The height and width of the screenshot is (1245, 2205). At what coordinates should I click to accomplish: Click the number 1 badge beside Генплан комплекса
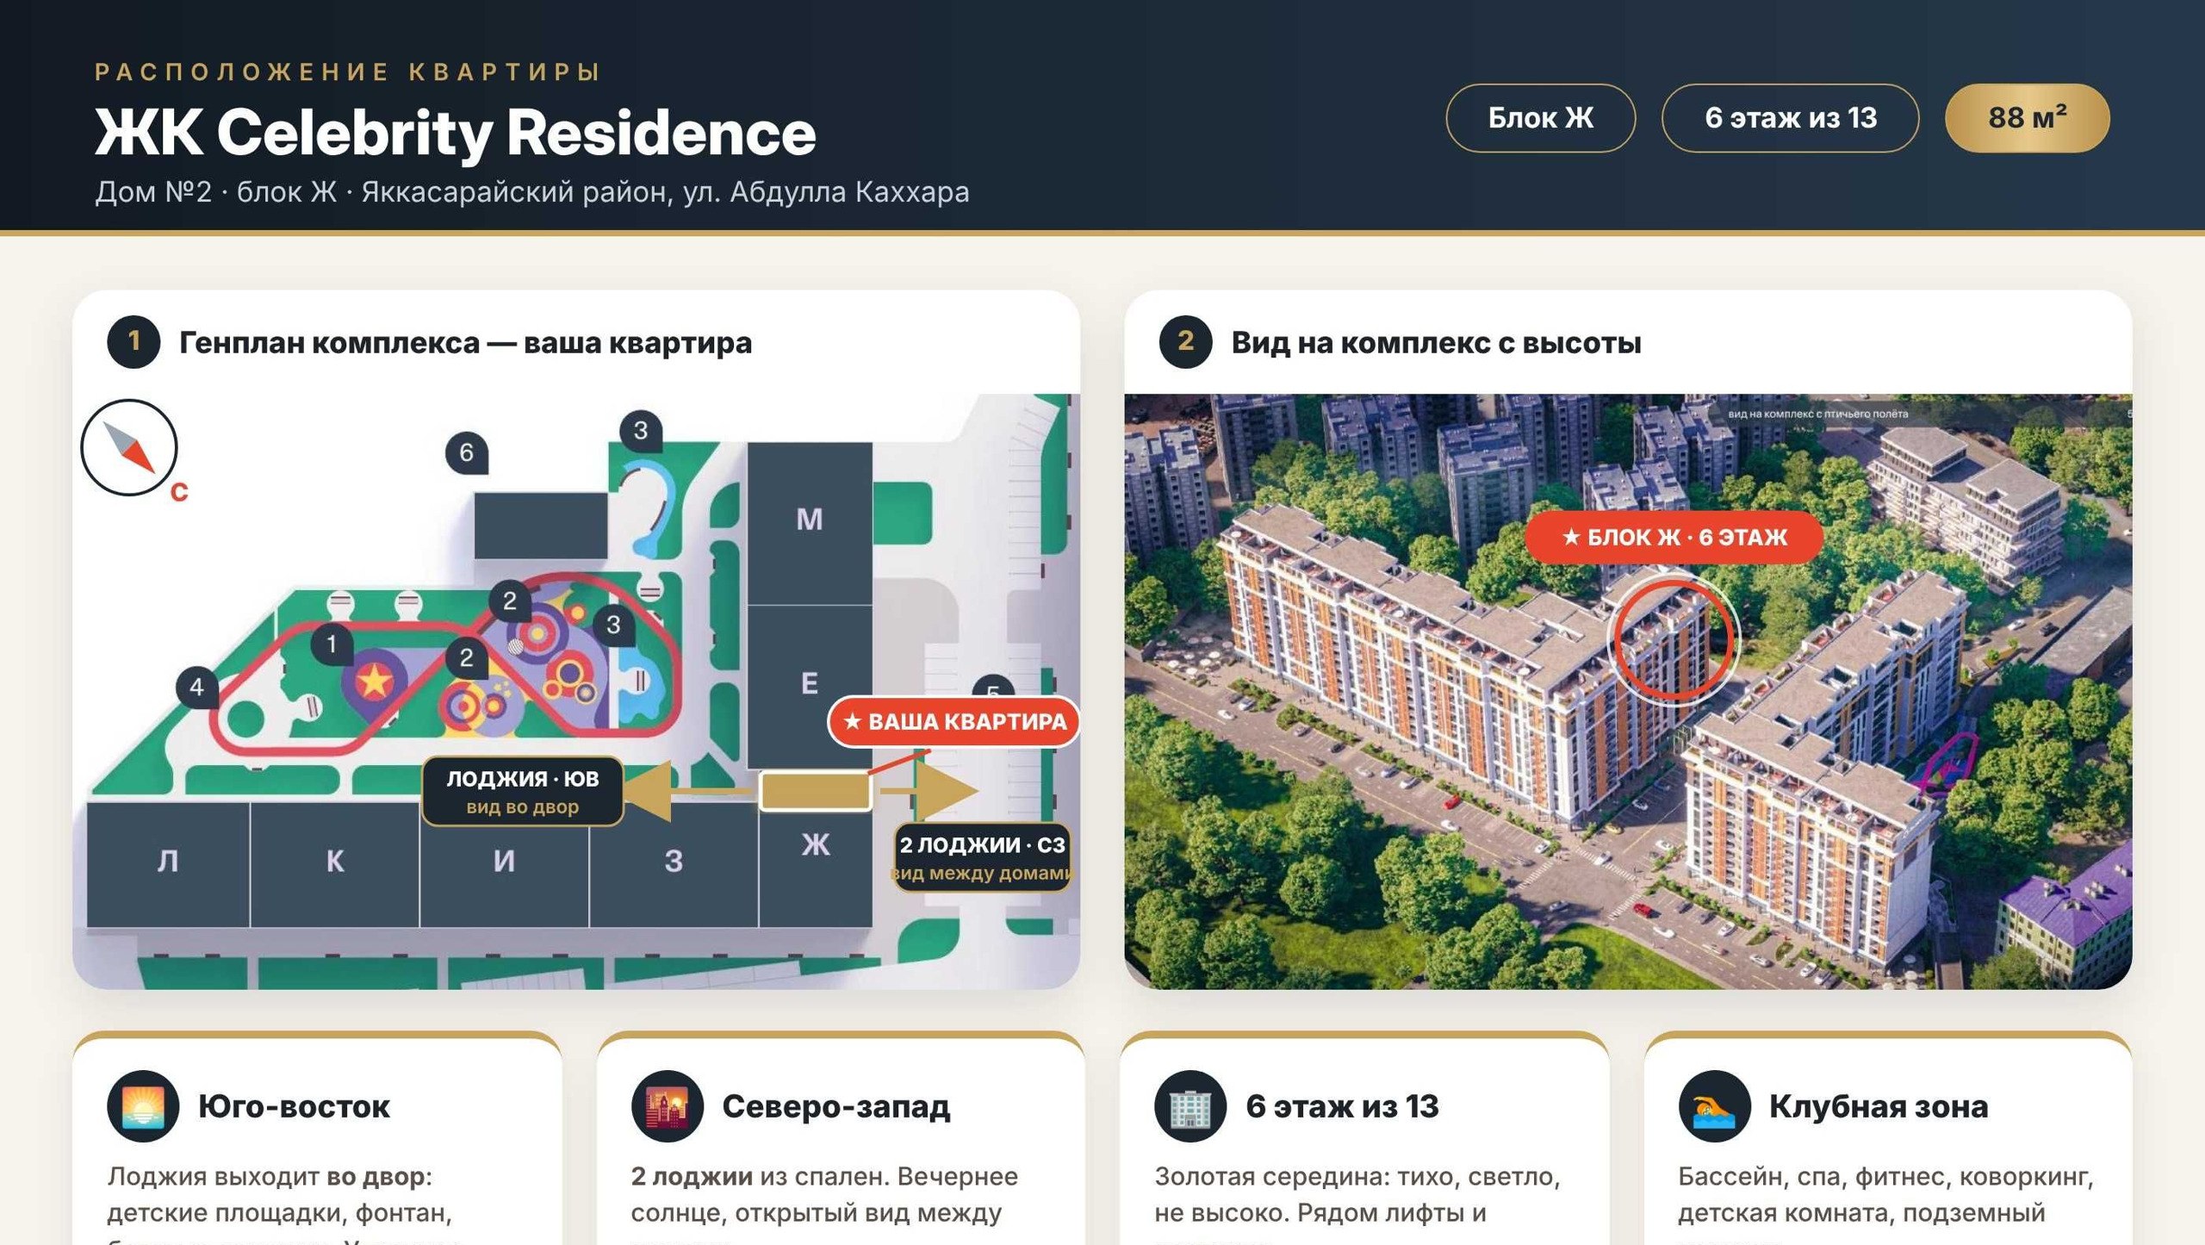pos(134,342)
